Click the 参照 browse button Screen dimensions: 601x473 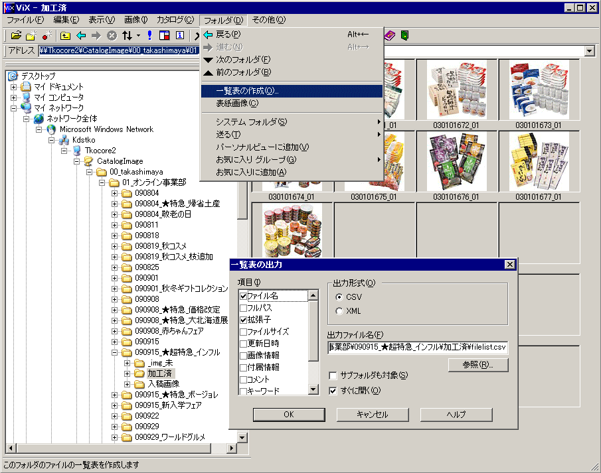point(478,365)
